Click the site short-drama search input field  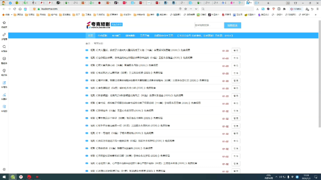[209, 25]
